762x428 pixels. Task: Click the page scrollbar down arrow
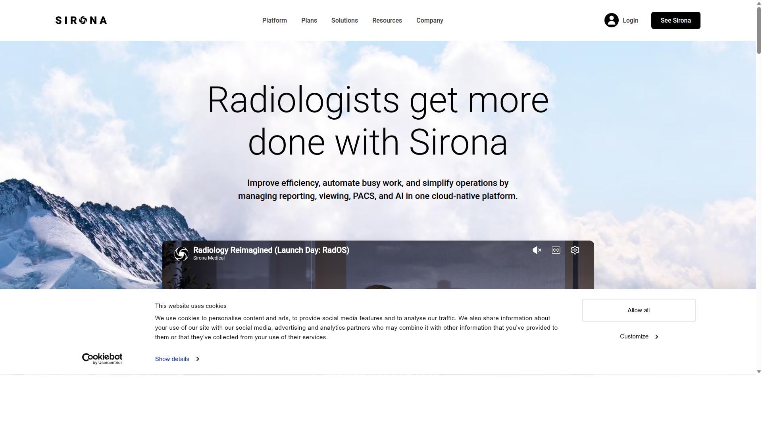(x=759, y=371)
